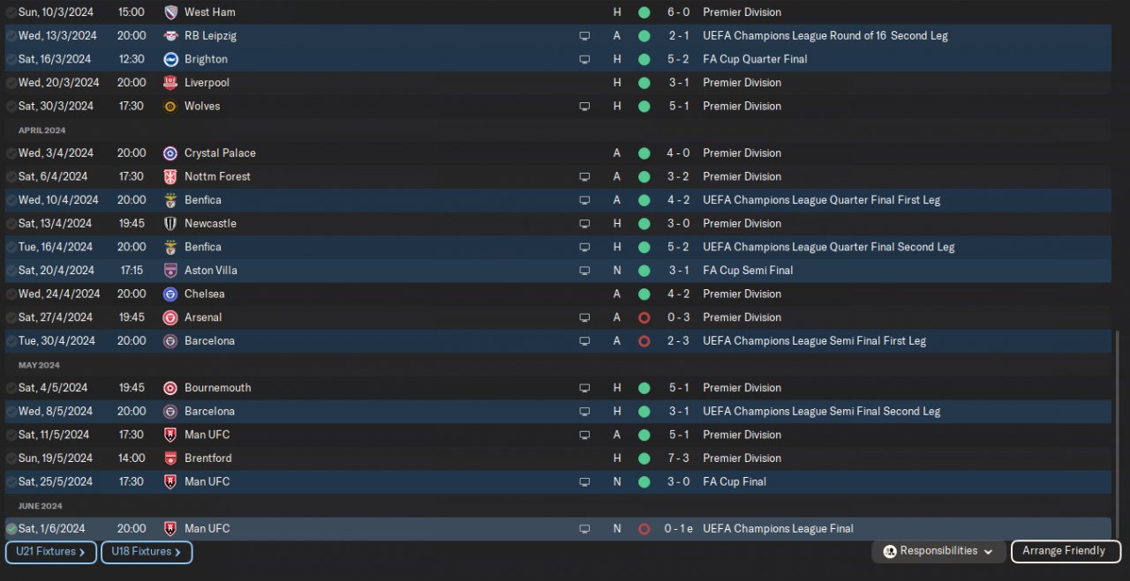Open the Liverpool badge in fixture list
Screen dimensions: 1130x581
(170, 83)
